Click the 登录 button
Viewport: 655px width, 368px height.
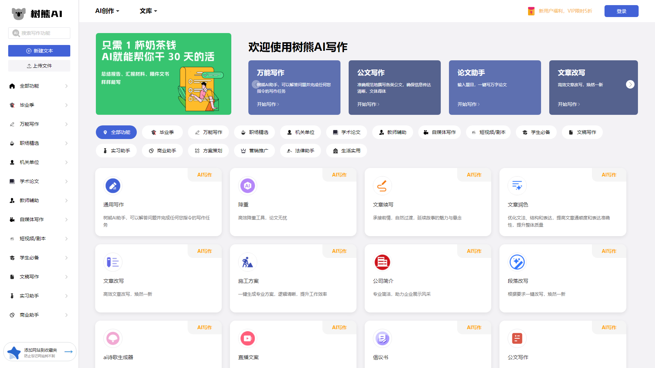pyautogui.click(x=621, y=11)
